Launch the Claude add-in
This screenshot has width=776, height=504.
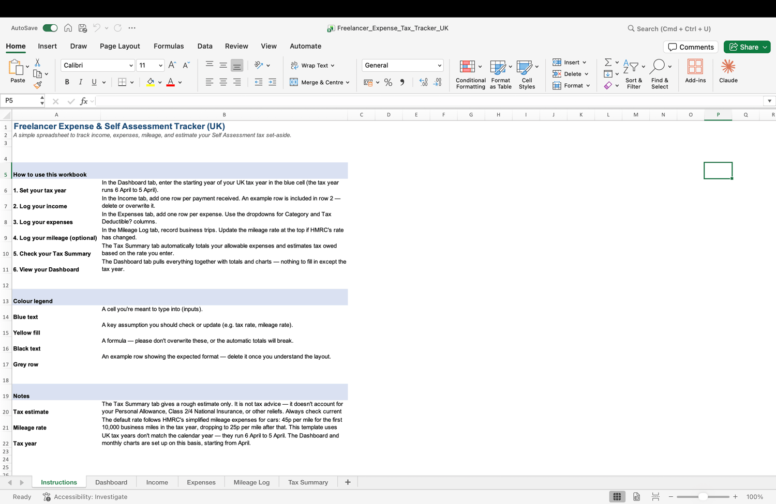click(x=728, y=71)
